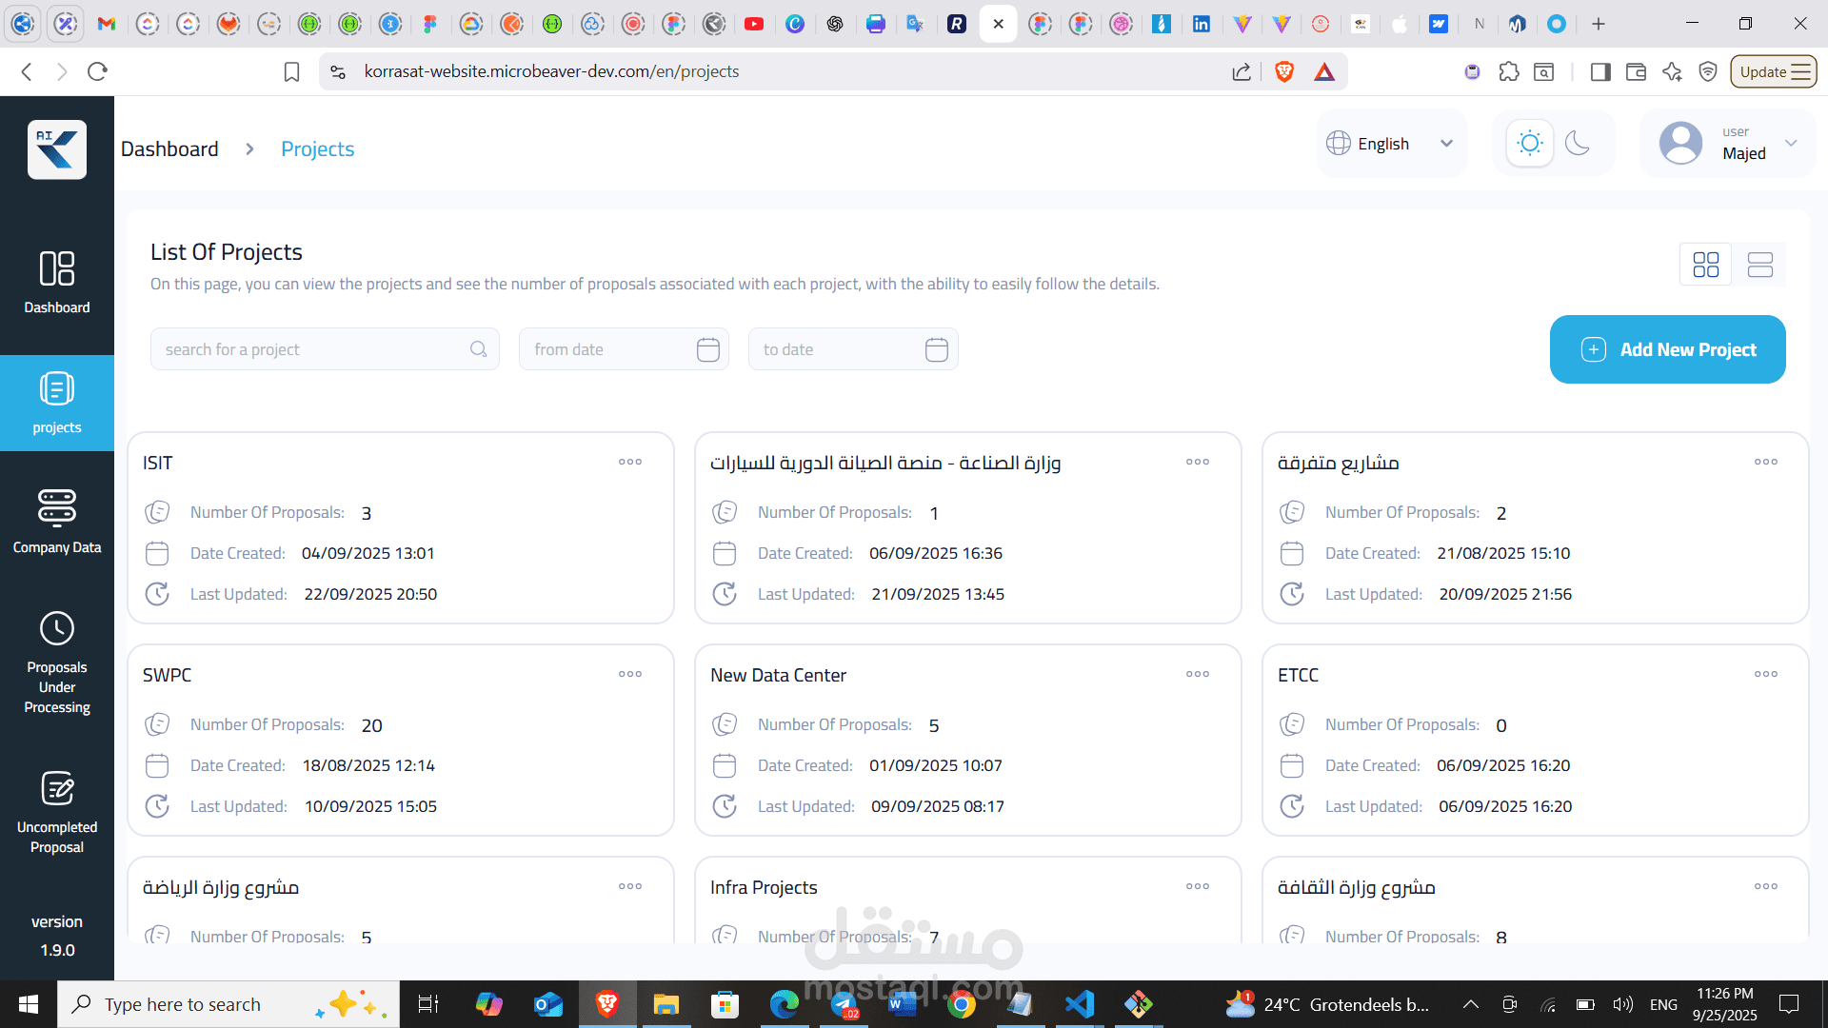Open the user Majed account menu
The image size is (1828, 1028).
[1727, 144]
